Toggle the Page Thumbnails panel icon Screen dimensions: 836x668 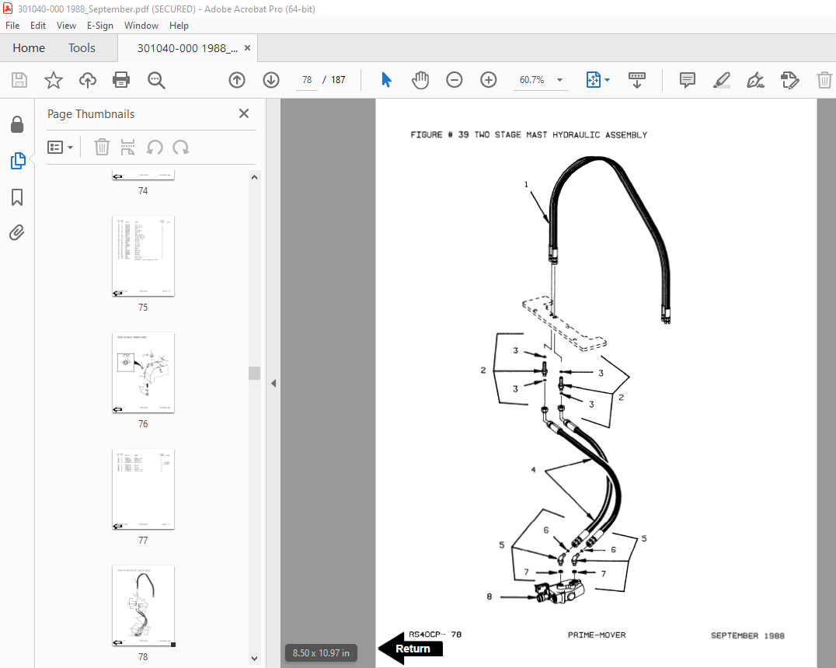17,161
